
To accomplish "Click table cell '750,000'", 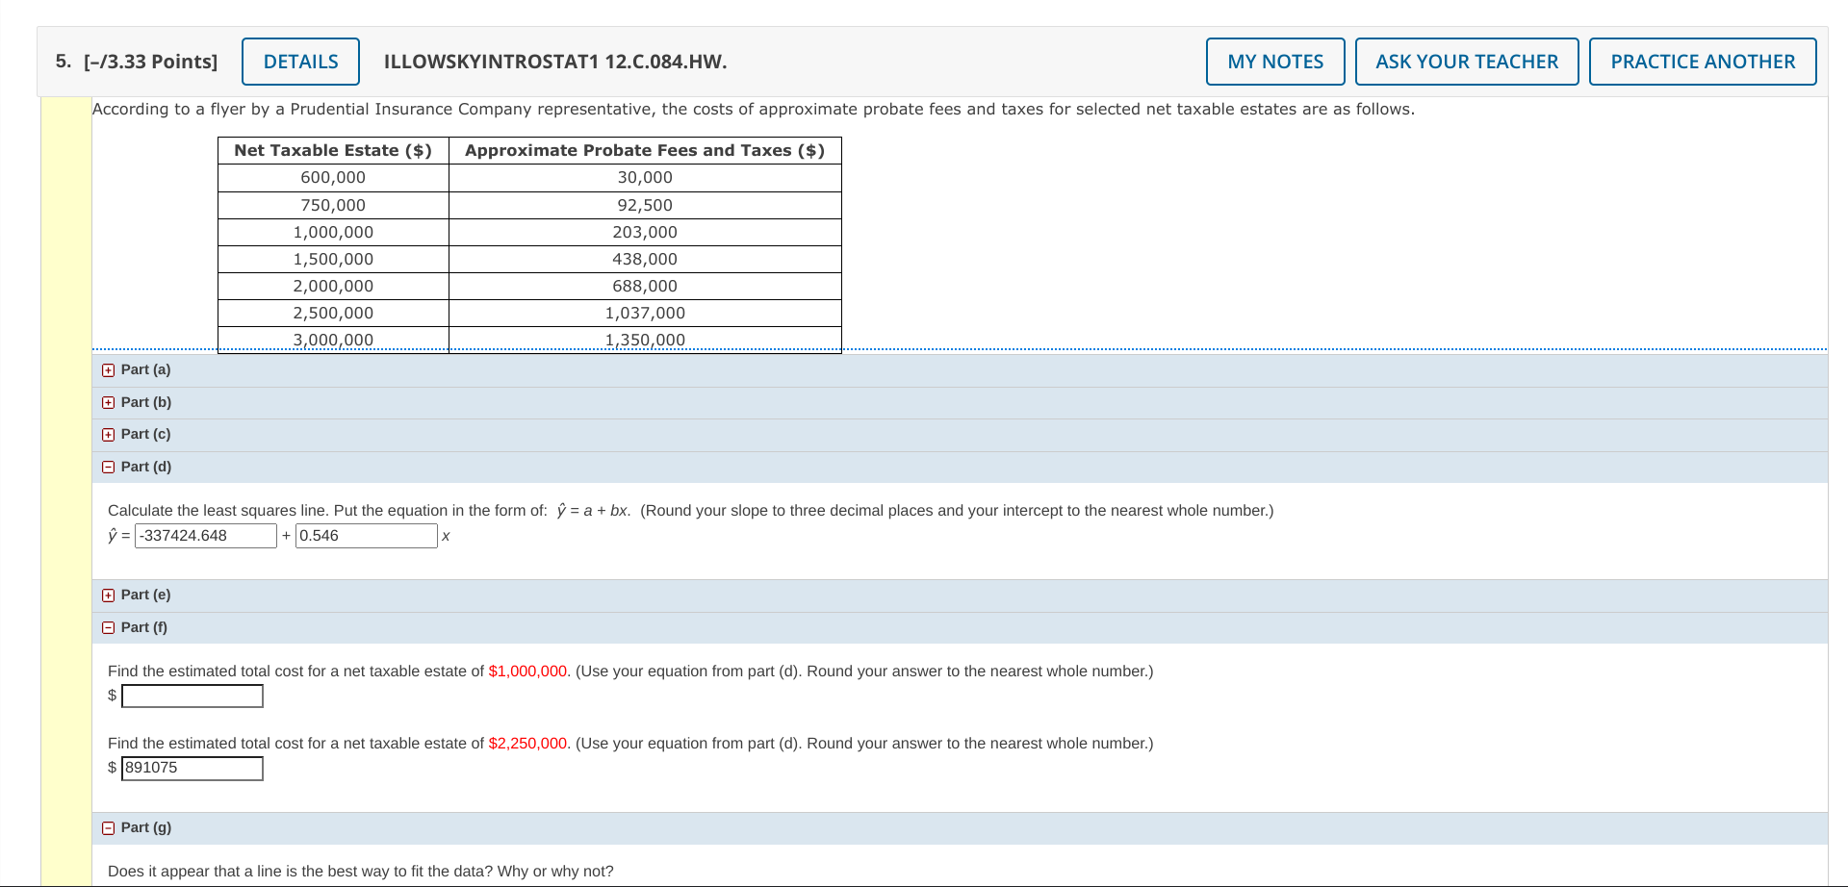I will click(x=333, y=205).
